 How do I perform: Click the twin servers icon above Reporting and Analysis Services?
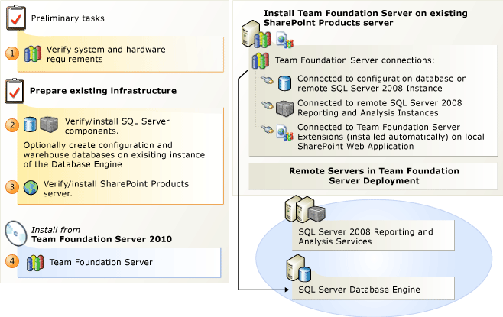tap(305, 209)
